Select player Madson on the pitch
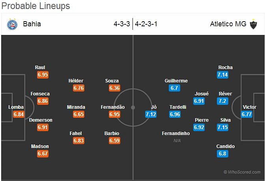The width and height of the screenshot is (265, 181). [40, 146]
